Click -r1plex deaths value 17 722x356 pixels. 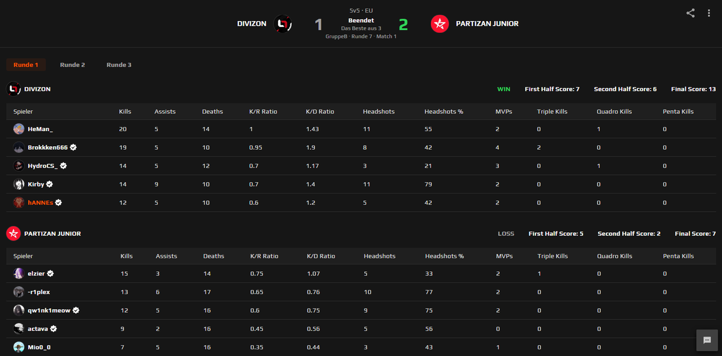(x=207, y=292)
